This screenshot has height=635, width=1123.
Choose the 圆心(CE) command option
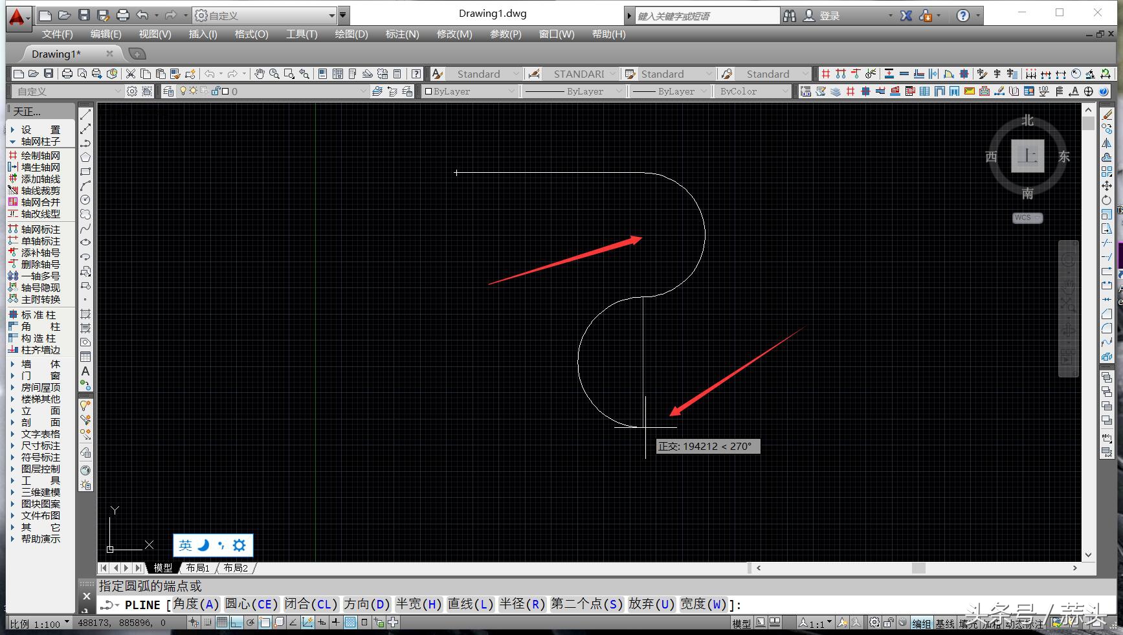pyautogui.click(x=251, y=604)
